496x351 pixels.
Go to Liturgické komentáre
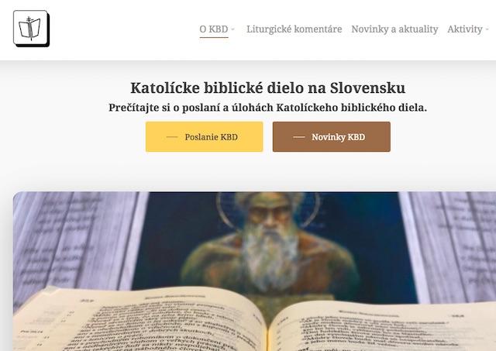click(294, 29)
